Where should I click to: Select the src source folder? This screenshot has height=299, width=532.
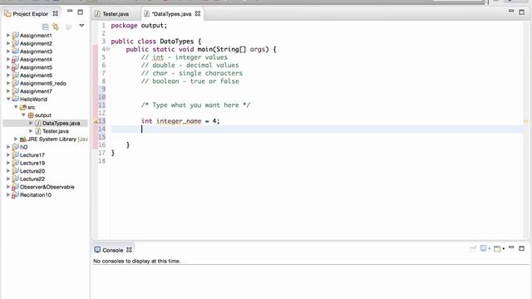[x=32, y=107]
